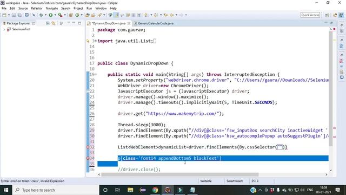Click the Outline view icon in right trim

pos(342,46)
